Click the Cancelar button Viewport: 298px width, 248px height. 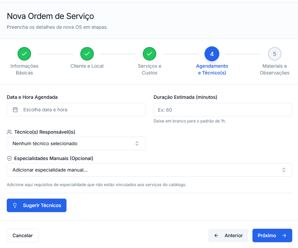tap(23, 235)
